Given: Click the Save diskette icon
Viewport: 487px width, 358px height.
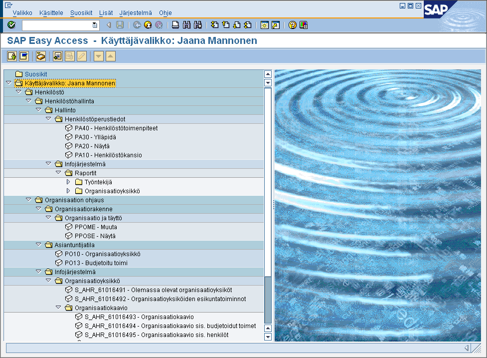Looking at the screenshot, I should pos(120,25).
